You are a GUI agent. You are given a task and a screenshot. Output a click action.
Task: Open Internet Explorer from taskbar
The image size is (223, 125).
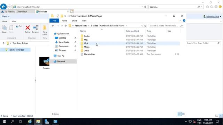(30, 122)
